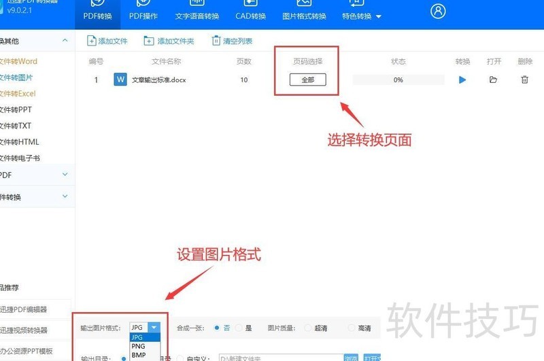Choose BMP in the format list

coord(145,355)
